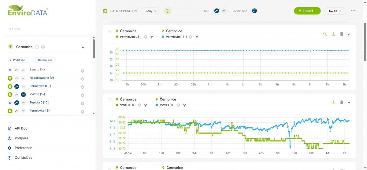Delete the VWC chart with trash icon

click(x=342, y=103)
